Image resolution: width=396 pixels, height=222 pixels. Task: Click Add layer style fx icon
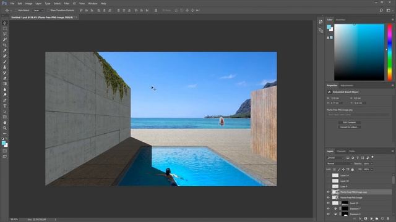(x=360, y=219)
